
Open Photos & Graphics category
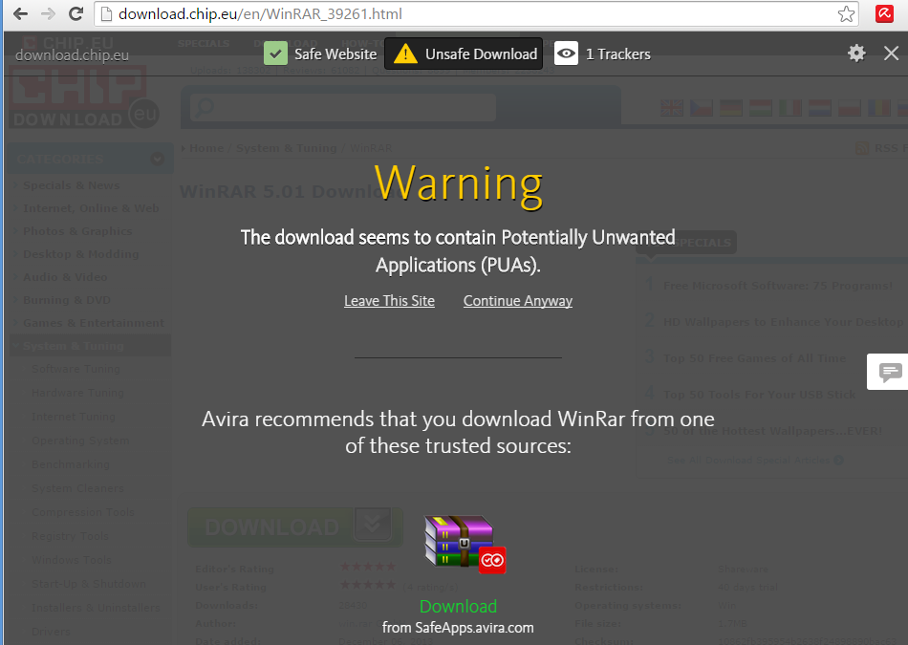click(x=77, y=231)
